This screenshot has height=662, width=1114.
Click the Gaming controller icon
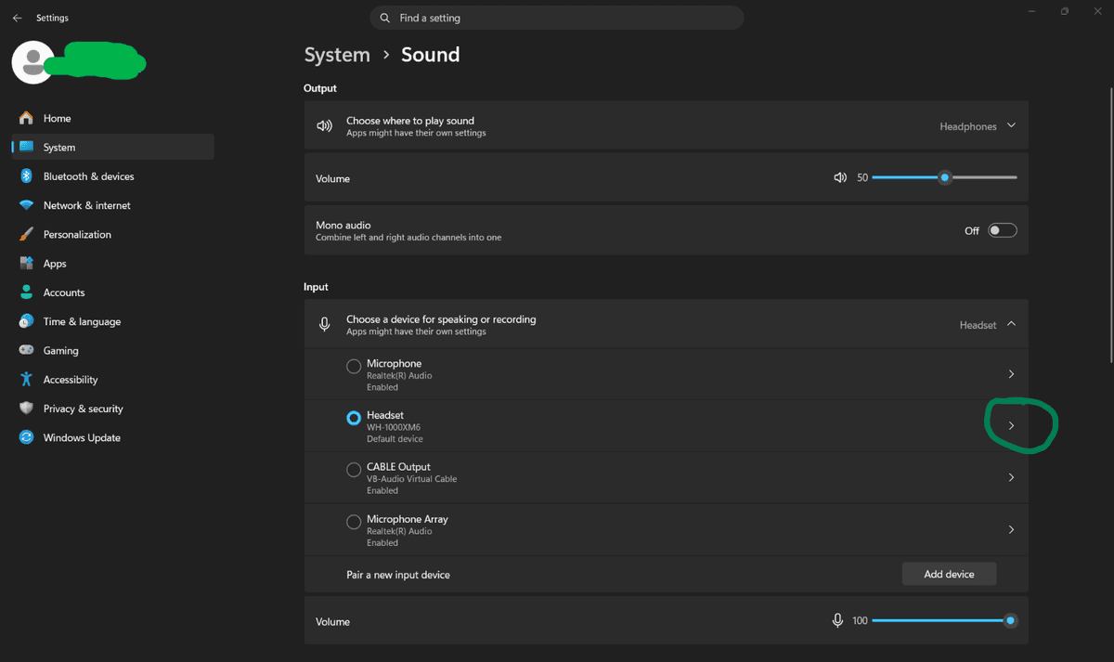click(26, 350)
